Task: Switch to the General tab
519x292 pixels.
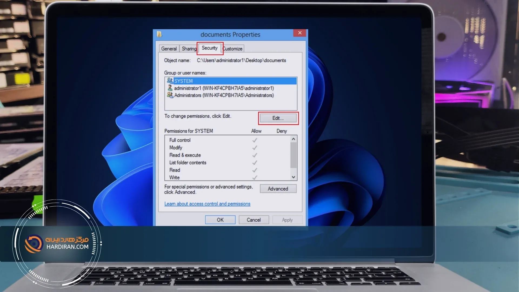Action: coord(169,49)
